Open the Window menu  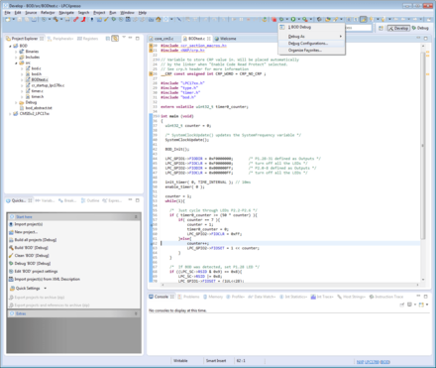coord(127,13)
